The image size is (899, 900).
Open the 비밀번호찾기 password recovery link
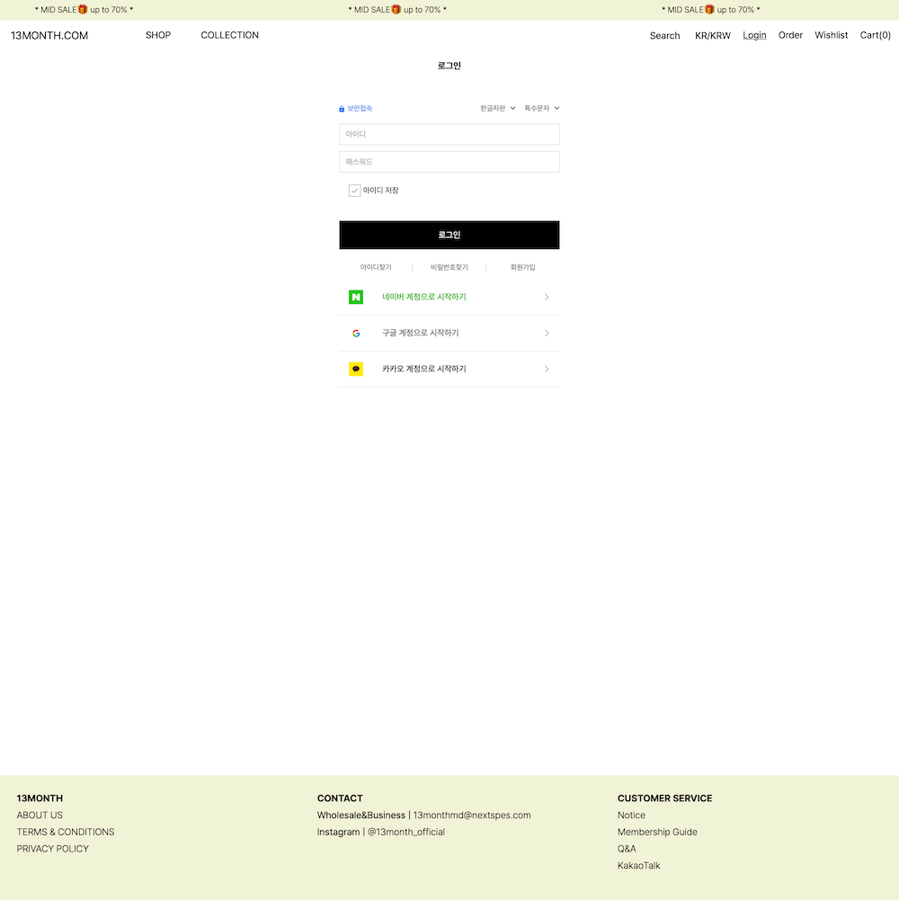449,267
